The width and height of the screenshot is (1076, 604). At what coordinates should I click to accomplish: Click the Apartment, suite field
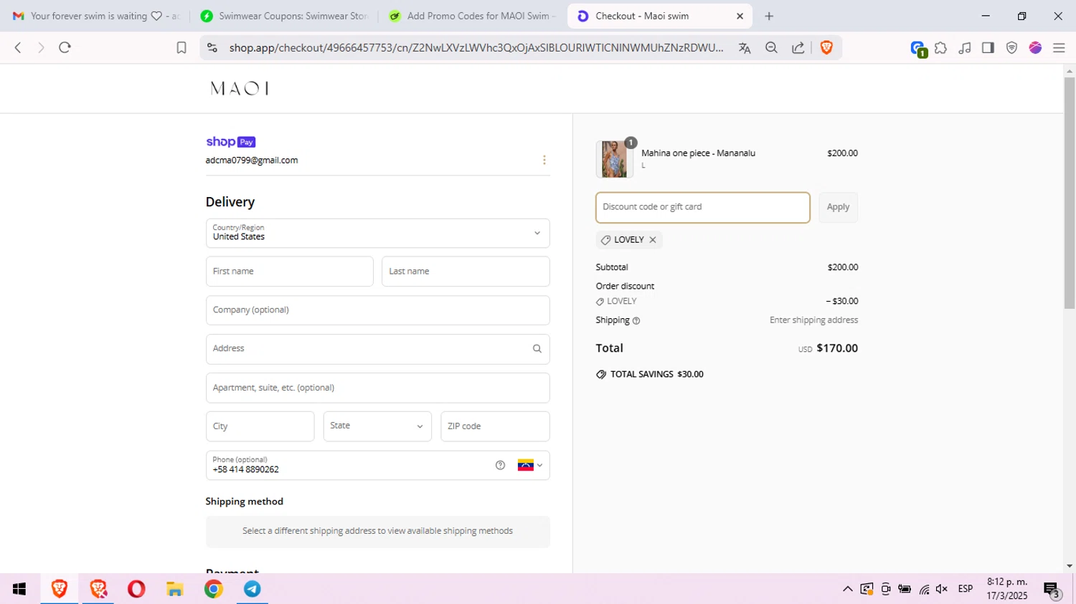tap(378, 388)
